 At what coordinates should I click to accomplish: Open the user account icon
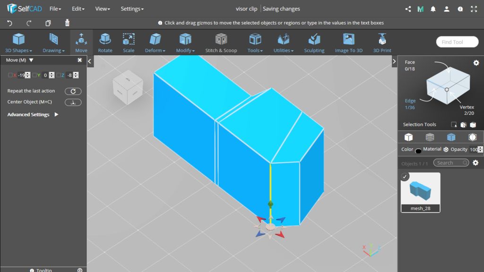click(x=447, y=9)
